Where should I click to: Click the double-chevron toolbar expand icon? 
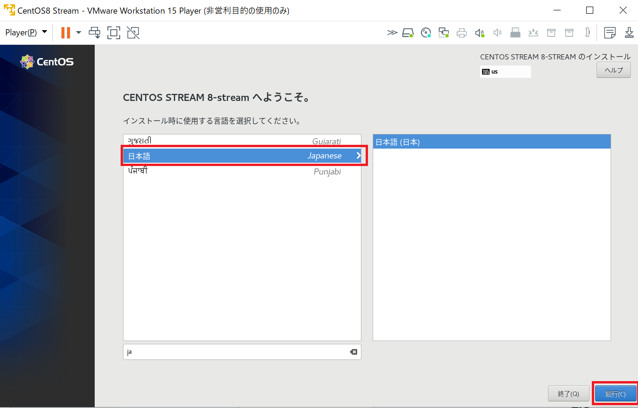point(392,33)
